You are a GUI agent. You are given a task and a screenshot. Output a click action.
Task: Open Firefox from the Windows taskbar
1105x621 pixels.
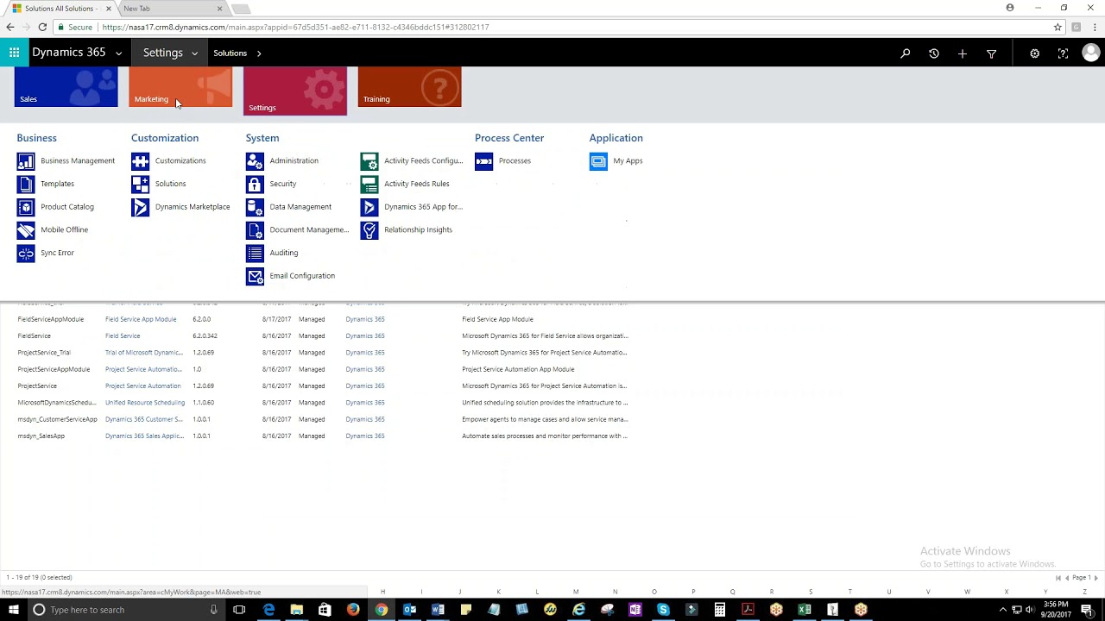(353, 610)
